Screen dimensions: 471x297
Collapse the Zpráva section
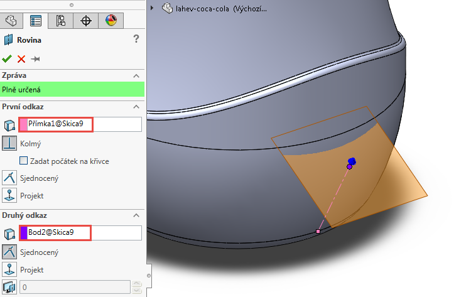click(136, 76)
